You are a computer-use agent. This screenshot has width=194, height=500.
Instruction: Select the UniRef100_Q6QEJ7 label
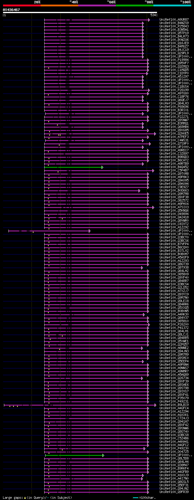point(174,100)
